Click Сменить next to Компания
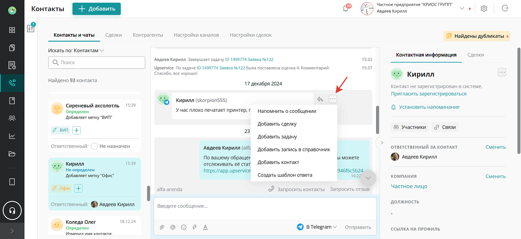The height and width of the screenshot is (239, 521). click(x=496, y=176)
